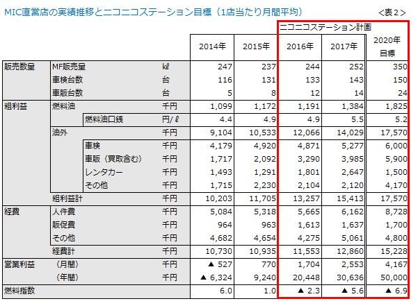Viewport: 418px width, 308px height.
Task: Click the MF販売量 row label
Action: tap(69, 67)
